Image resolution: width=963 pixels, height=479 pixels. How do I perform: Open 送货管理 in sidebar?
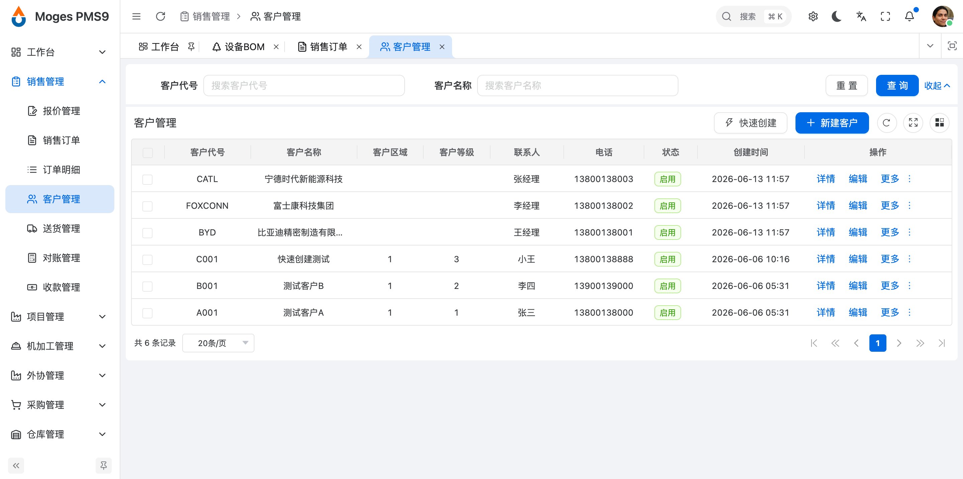[x=60, y=228]
